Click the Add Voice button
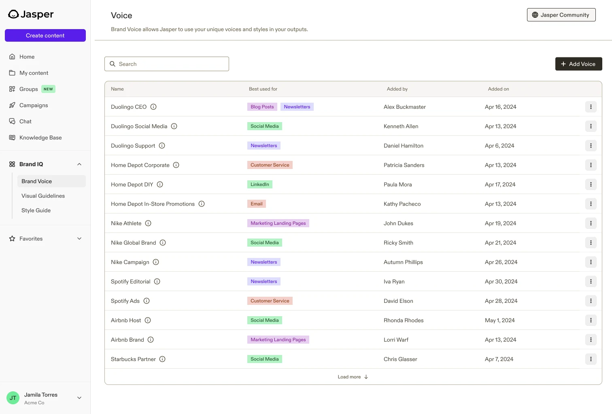This screenshot has height=414, width=612. pyautogui.click(x=579, y=64)
